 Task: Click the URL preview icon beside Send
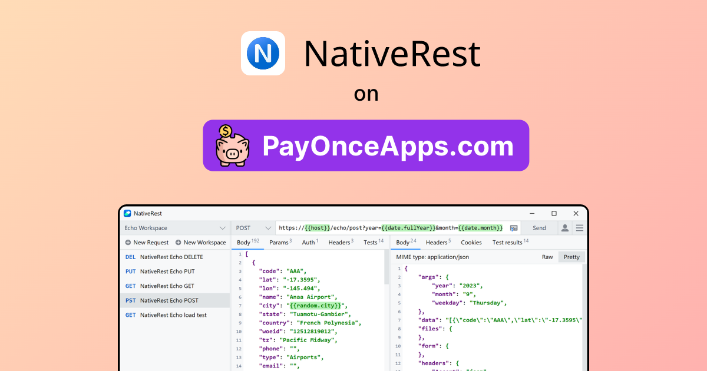[x=514, y=228]
